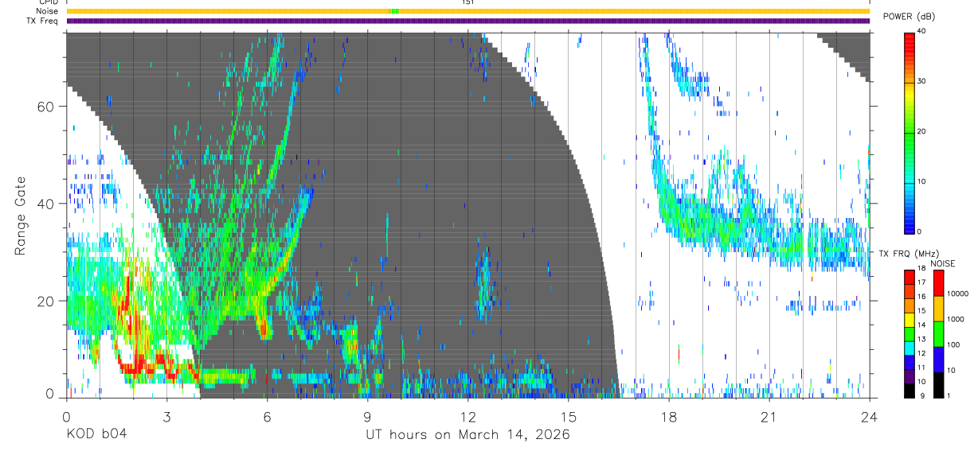Screen dimensions: 978x451
Task: Click x-axis tick label '9'
Action: pos(367,416)
